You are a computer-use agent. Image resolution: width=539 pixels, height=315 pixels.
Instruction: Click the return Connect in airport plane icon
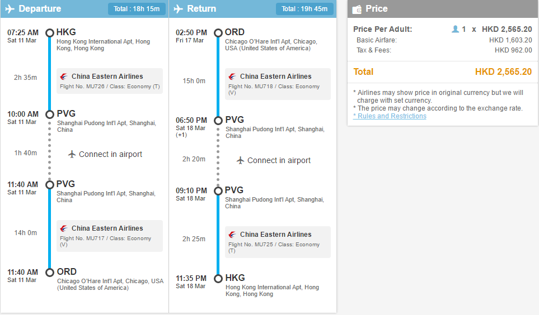pyautogui.click(x=240, y=160)
